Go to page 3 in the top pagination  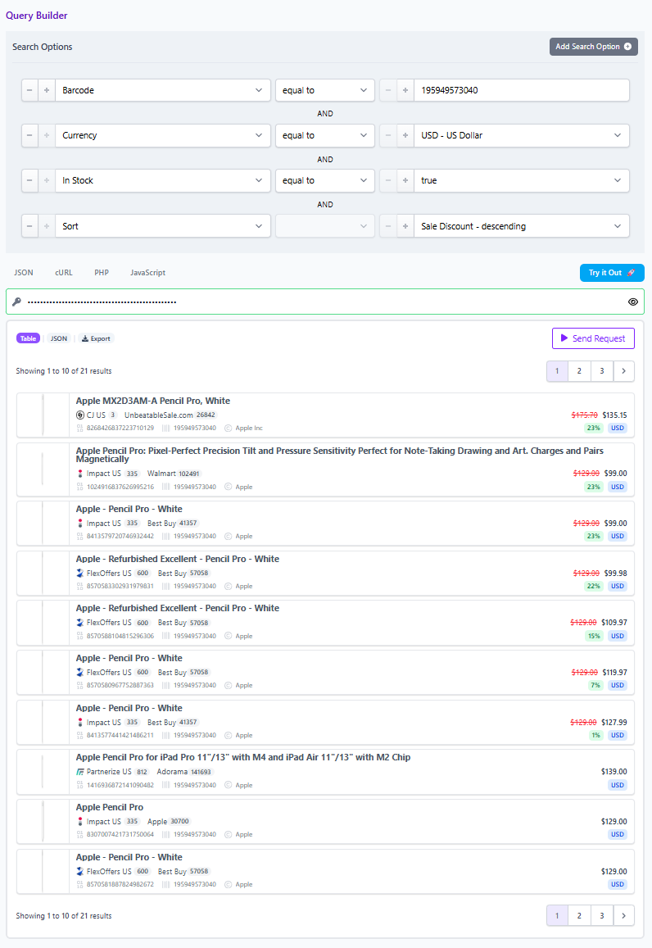602,371
